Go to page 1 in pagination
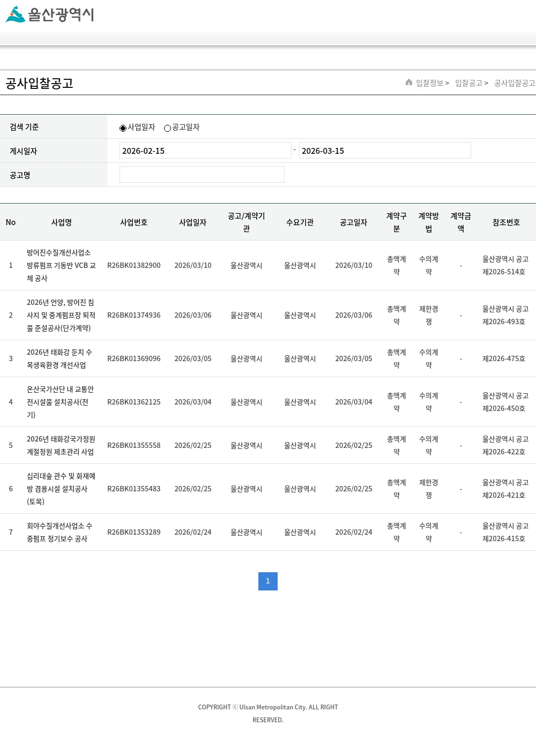This screenshot has width=536, height=741. pyautogui.click(x=268, y=581)
